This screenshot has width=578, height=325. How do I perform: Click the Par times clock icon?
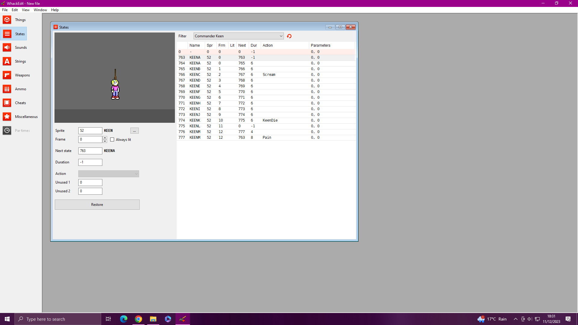point(7,131)
